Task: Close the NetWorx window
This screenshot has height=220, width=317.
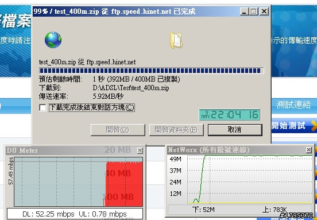Action: point(309,150)
